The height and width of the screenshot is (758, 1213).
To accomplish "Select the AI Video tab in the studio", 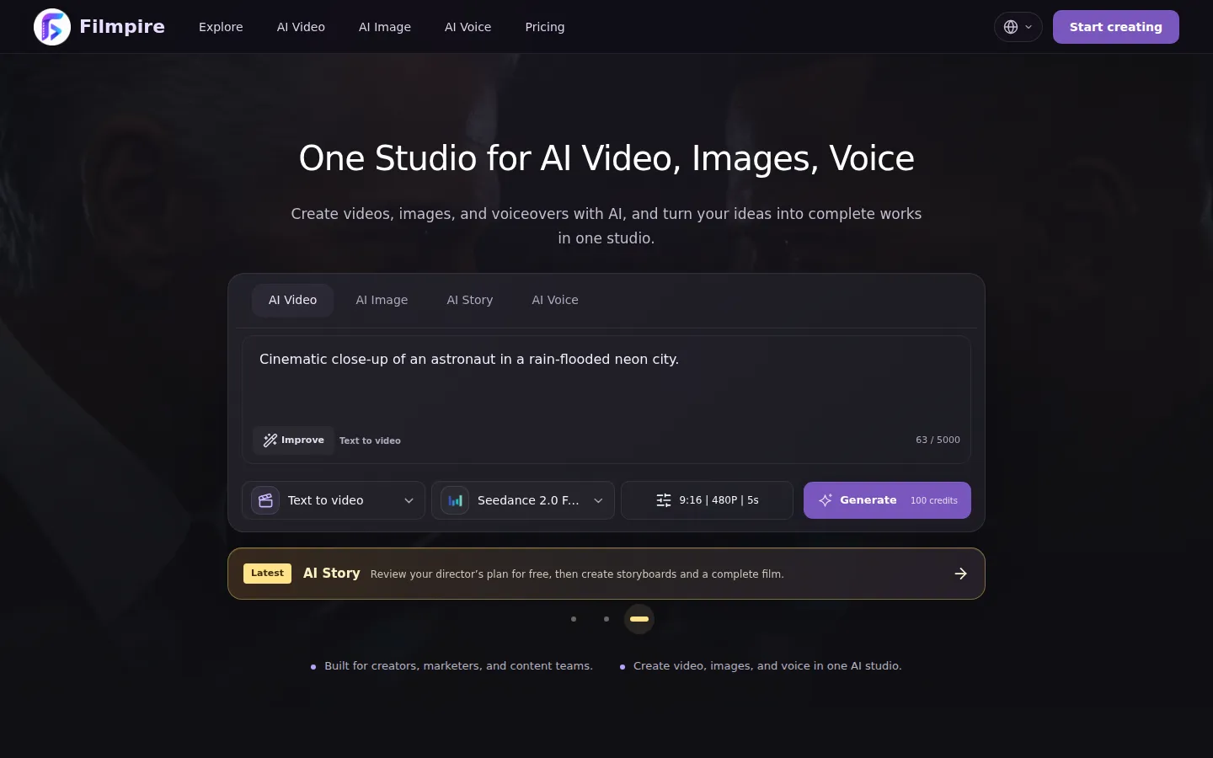I will pos(293,300).
